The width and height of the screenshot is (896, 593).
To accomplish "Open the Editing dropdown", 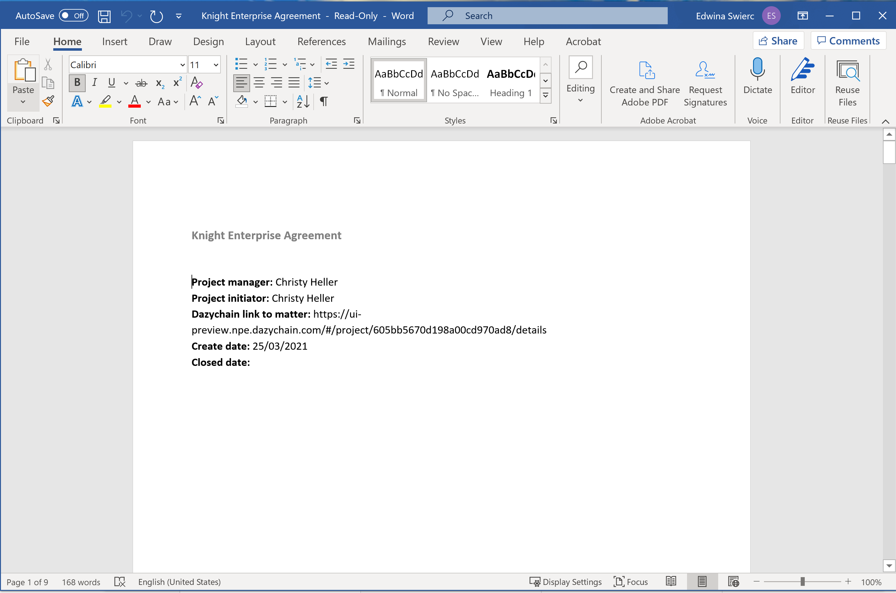I will pyautogui.click(x=580, y=80).
